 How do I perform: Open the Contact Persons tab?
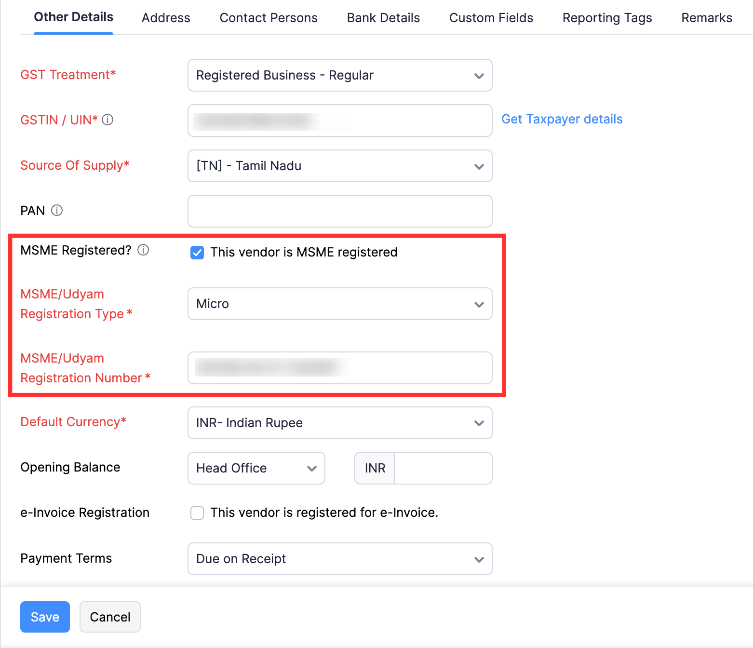coord(269,17)
